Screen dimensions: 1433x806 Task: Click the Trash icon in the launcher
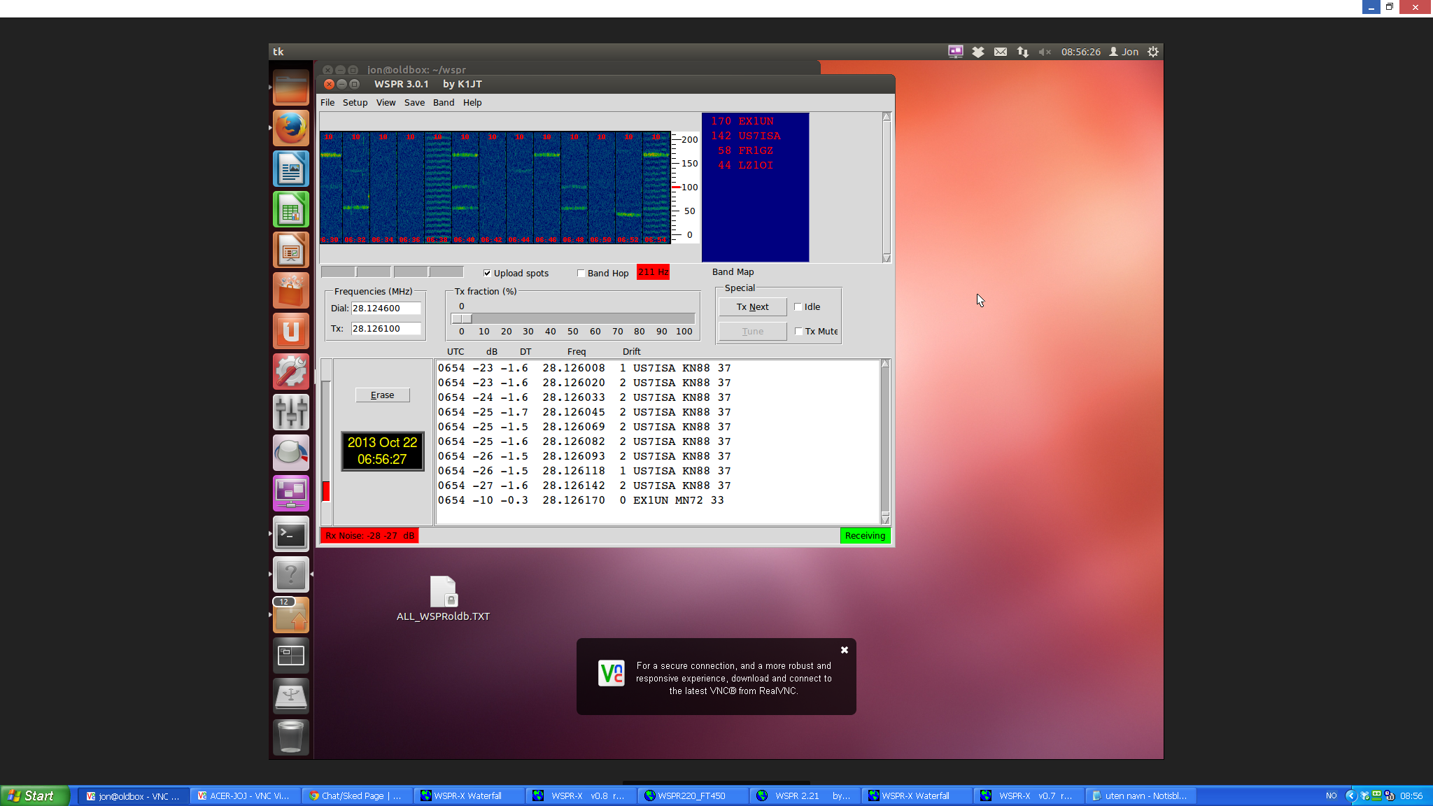[291, 737]
